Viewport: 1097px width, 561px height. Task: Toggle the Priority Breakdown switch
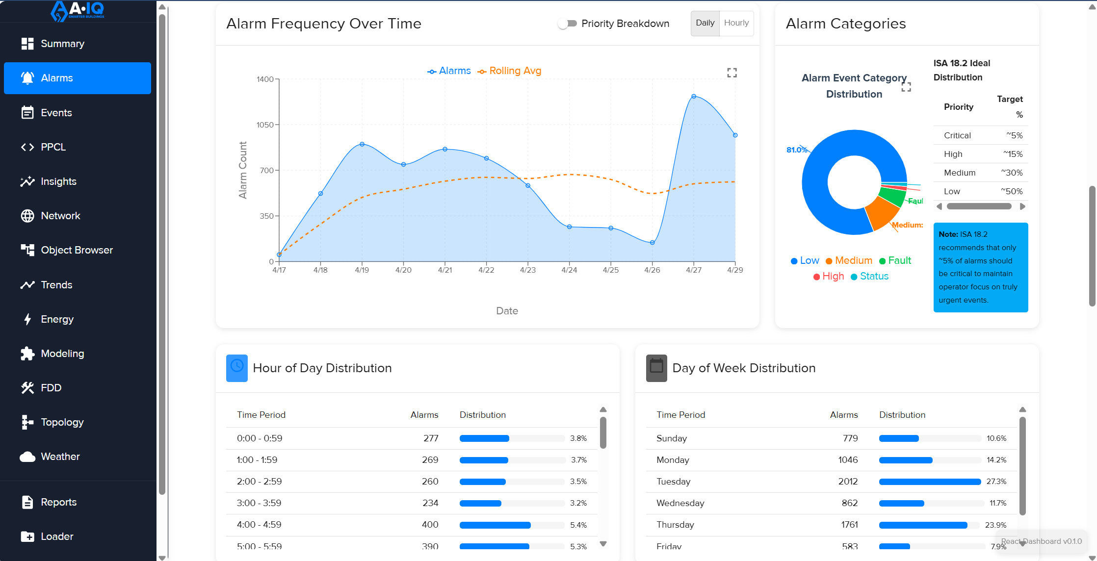(567, 24)
